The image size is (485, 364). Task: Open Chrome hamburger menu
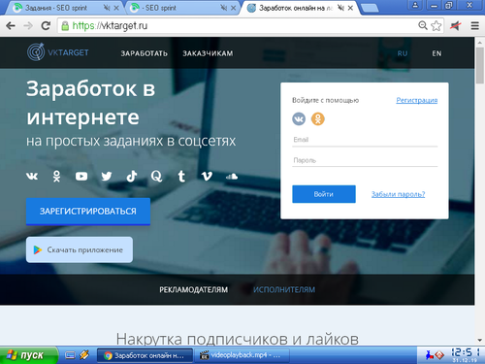pyautogui.click(x=475, y=25)
